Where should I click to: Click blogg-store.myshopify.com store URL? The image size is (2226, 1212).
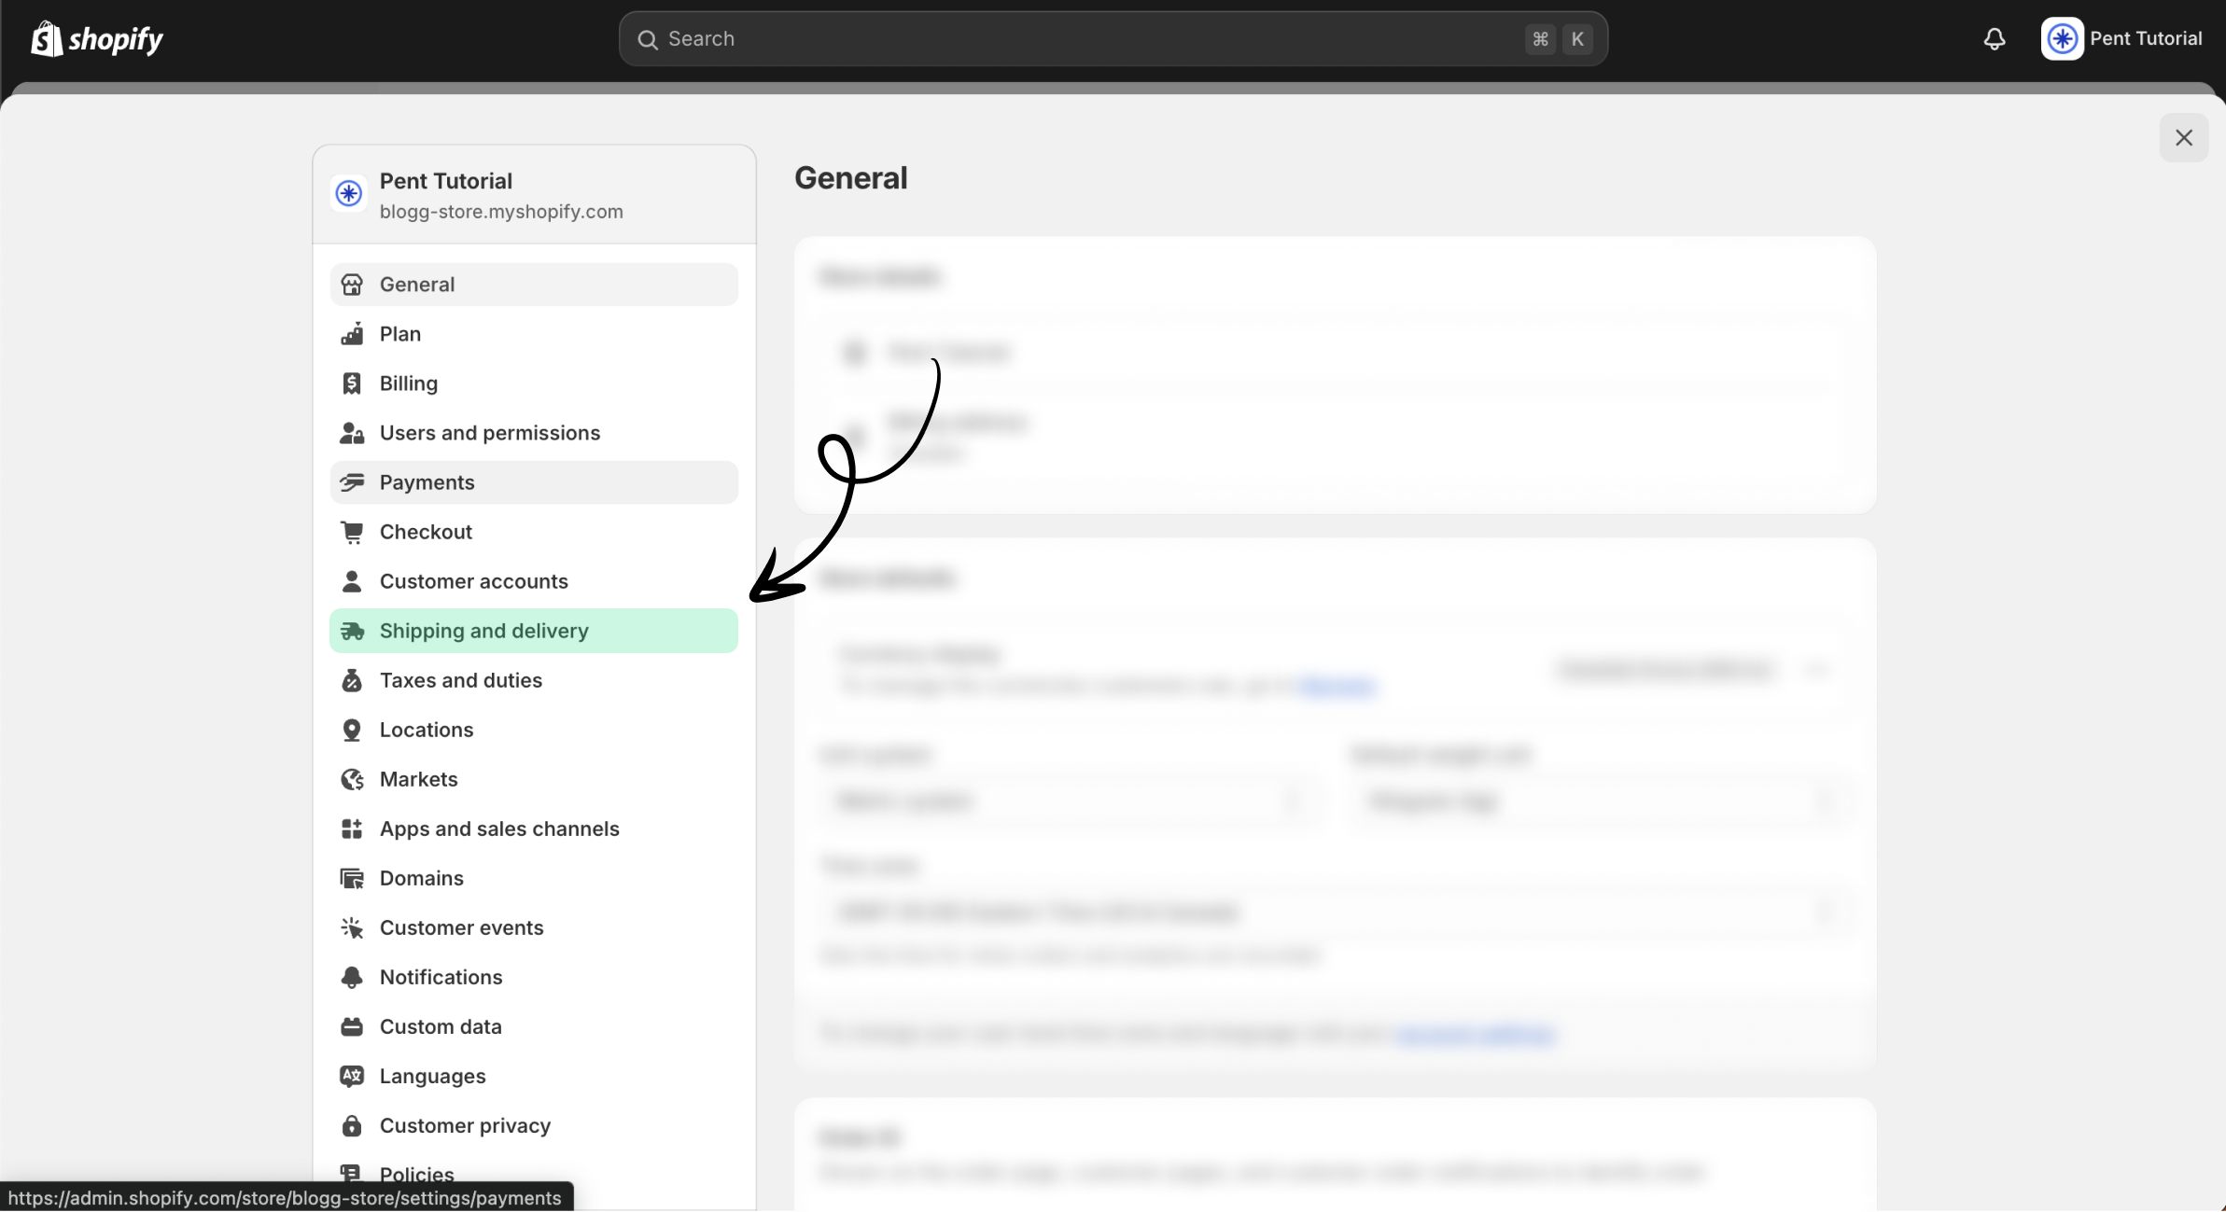coord(501,212)
